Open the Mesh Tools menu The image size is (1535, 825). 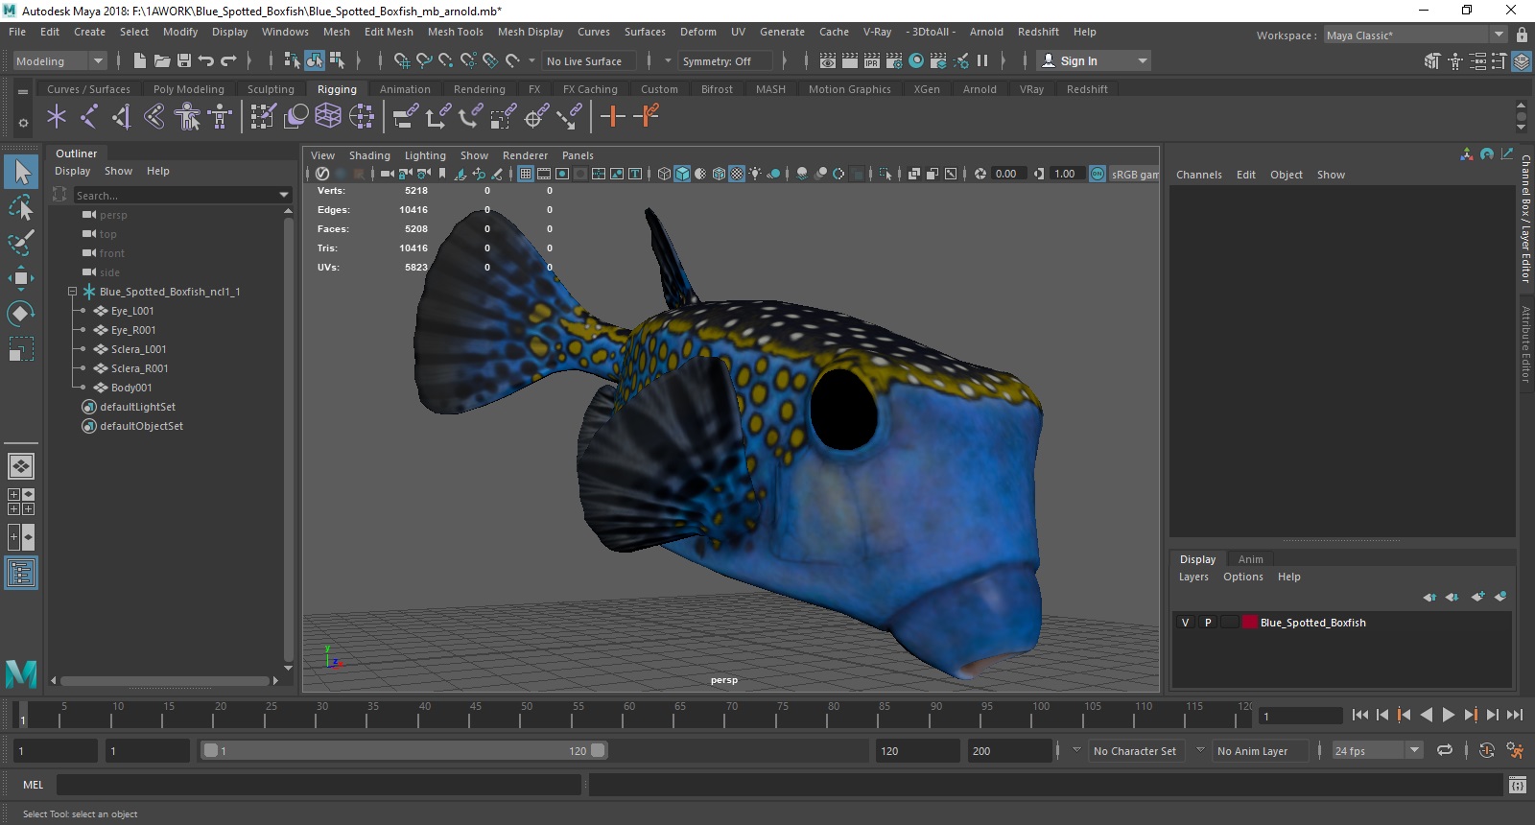[x=455, y=32]
